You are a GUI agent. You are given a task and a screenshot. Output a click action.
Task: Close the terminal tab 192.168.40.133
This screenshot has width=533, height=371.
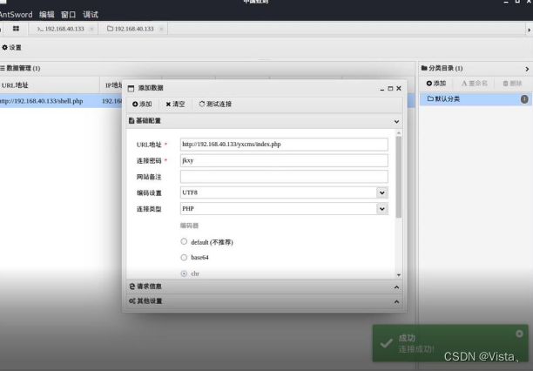coord(91,29)
